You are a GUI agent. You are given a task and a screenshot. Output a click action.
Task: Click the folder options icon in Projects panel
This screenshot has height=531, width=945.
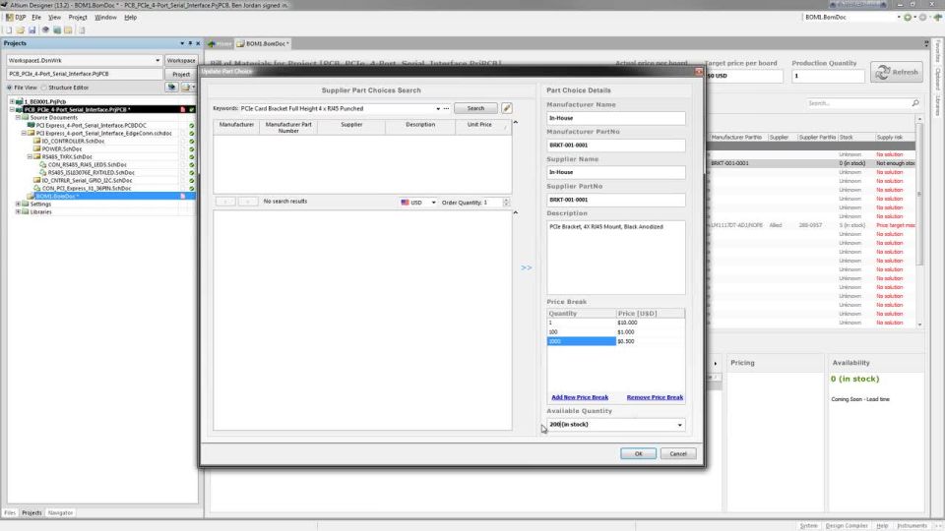[186, 88]
